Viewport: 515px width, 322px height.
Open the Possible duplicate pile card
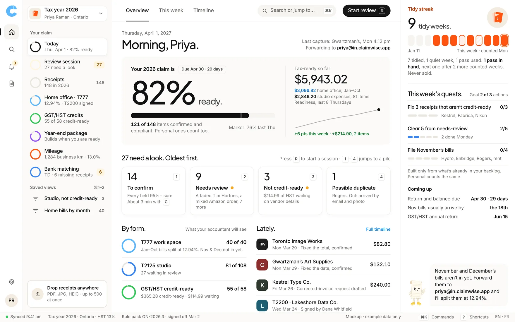[x=358, y=191]
